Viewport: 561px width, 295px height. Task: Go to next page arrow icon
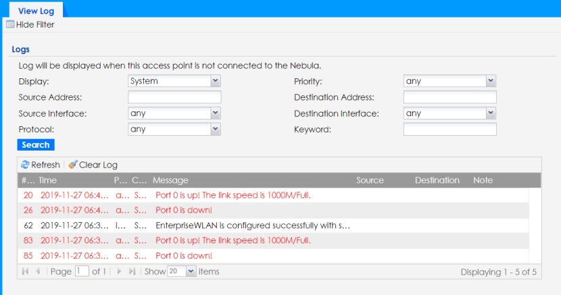point(120,271)
